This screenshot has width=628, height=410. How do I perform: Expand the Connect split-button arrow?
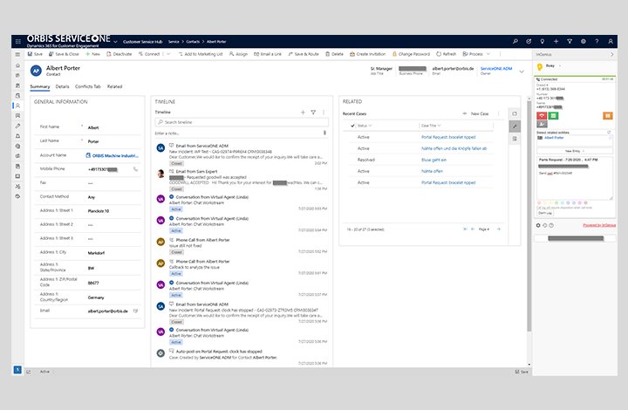click(x=168, y=54)
